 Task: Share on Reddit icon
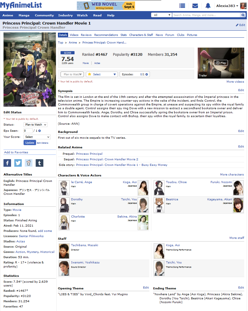(29, 163)
